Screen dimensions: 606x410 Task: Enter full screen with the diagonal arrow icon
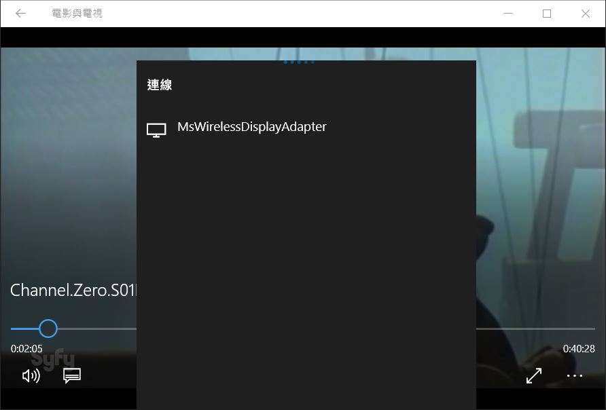534,375
